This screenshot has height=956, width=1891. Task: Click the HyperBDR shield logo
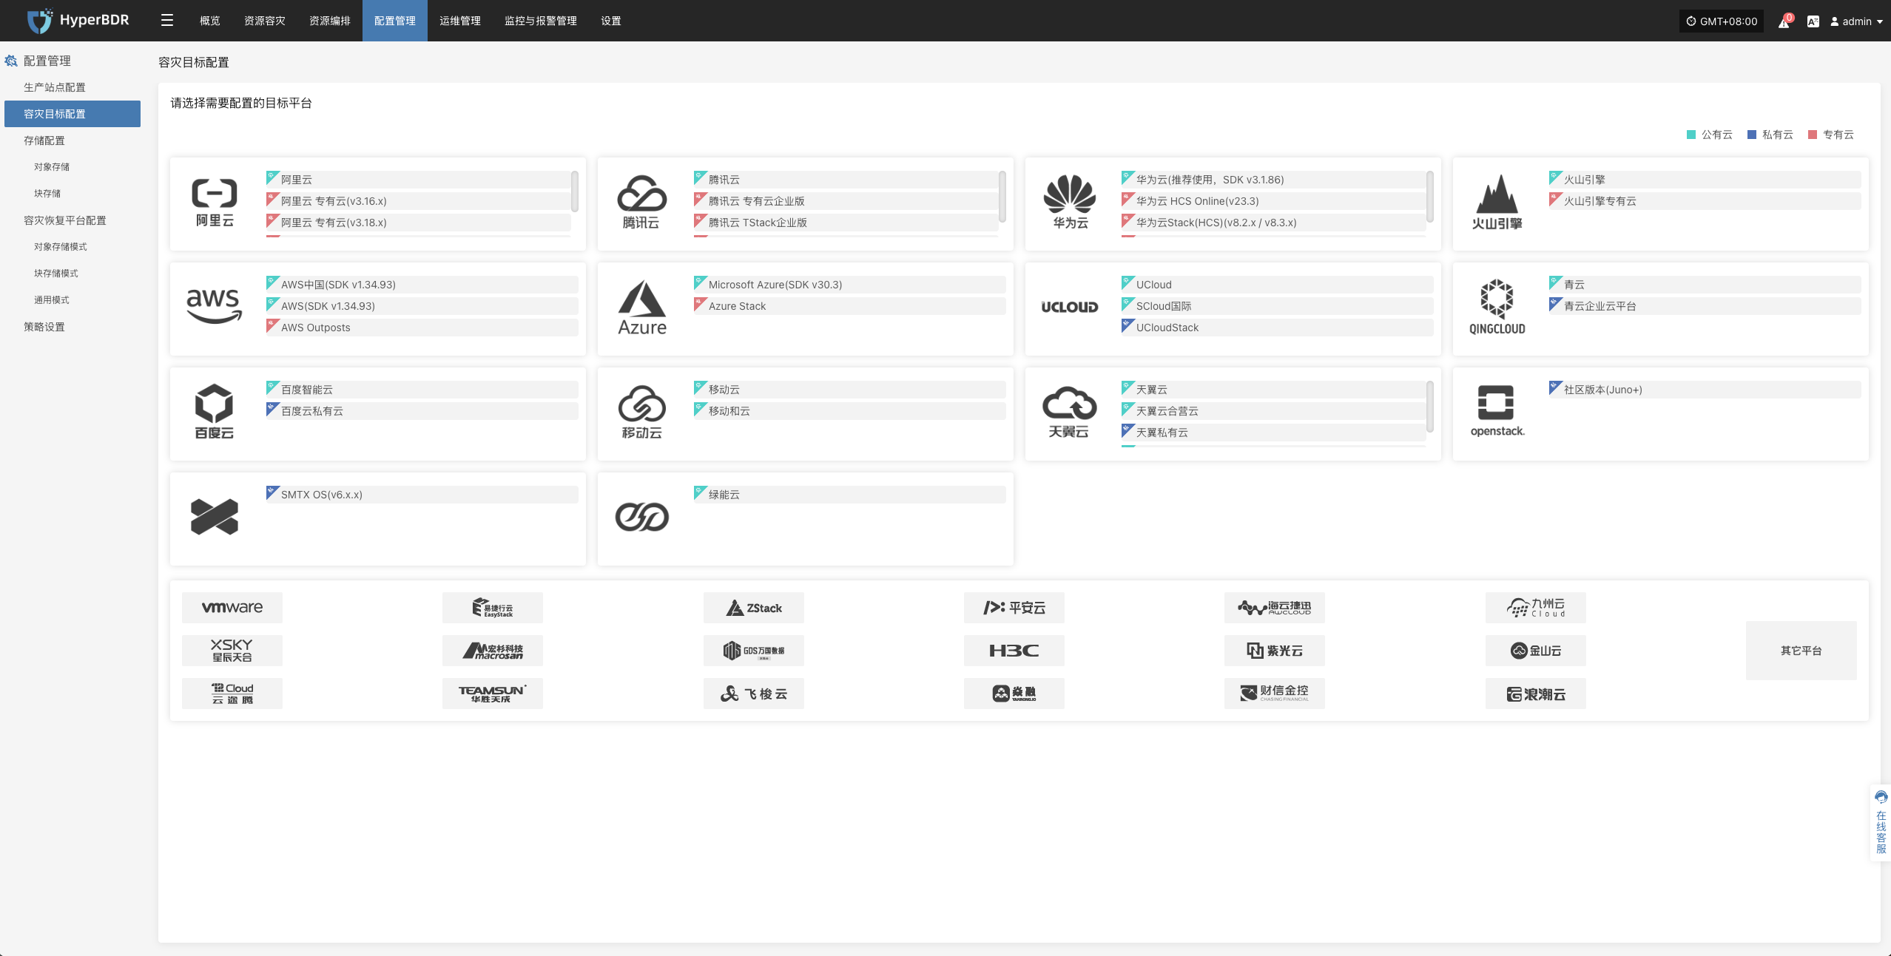pyautogui.click(x=39, y=21)
